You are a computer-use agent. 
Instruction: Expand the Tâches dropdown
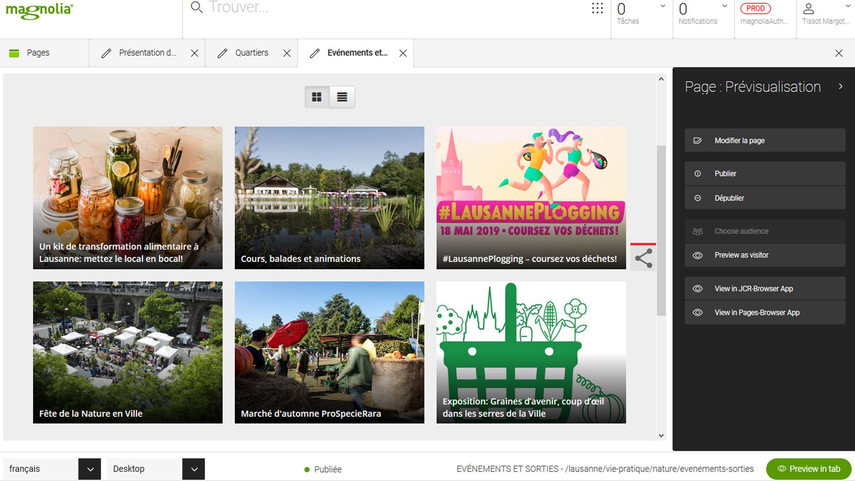pyautogui.click(x=663, y=6)
